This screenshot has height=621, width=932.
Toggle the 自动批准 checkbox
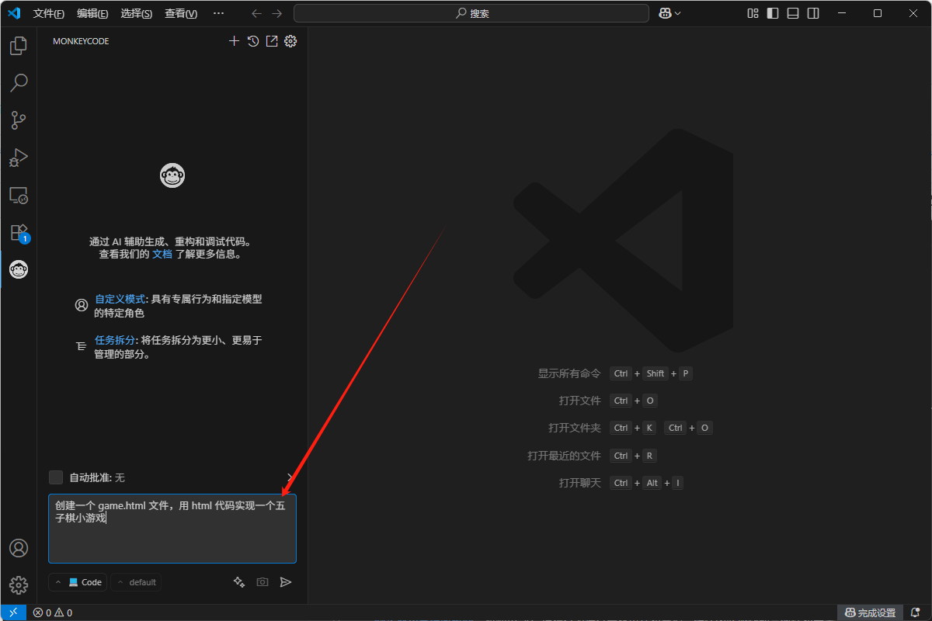coord(56,477)
